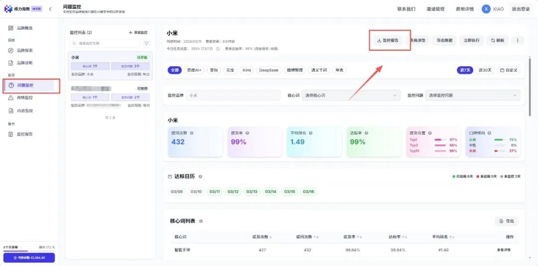Select the Kimi platform filter

(247, 70)
